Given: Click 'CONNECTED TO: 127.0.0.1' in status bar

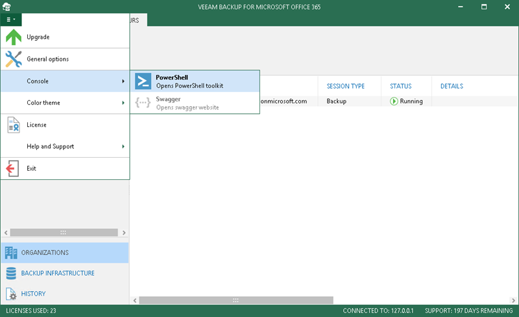Looking at the screenshot, I should tap(378, 311).
